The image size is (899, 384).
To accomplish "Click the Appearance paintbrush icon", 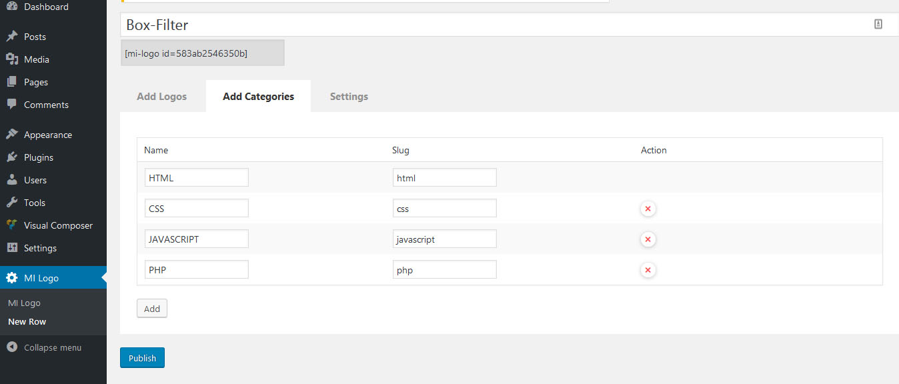I will (11, 135).
